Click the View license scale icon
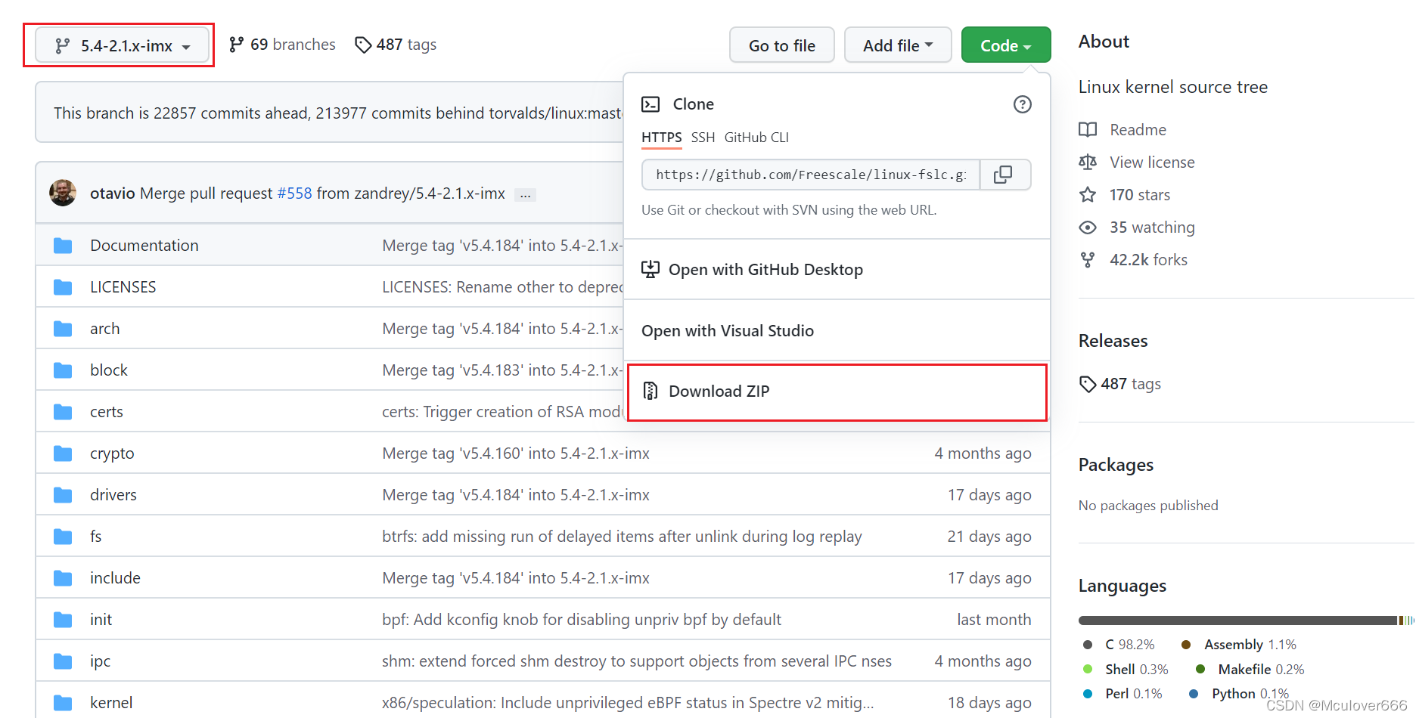The height and width of the screenshot is (718, 1419). coord(1088,162)
